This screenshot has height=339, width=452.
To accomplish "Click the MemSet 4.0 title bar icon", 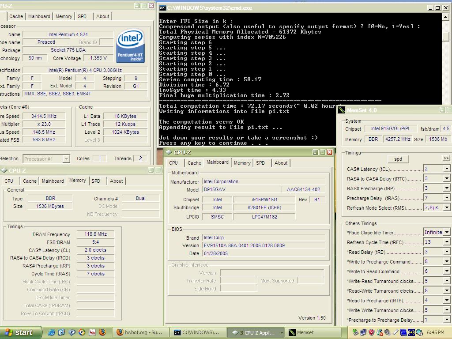I will pos(342,110).
